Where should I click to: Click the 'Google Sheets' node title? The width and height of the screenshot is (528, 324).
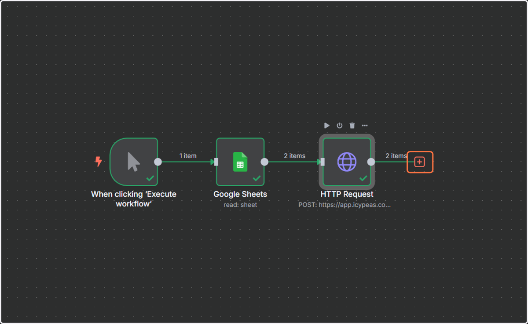coord(240,194)
